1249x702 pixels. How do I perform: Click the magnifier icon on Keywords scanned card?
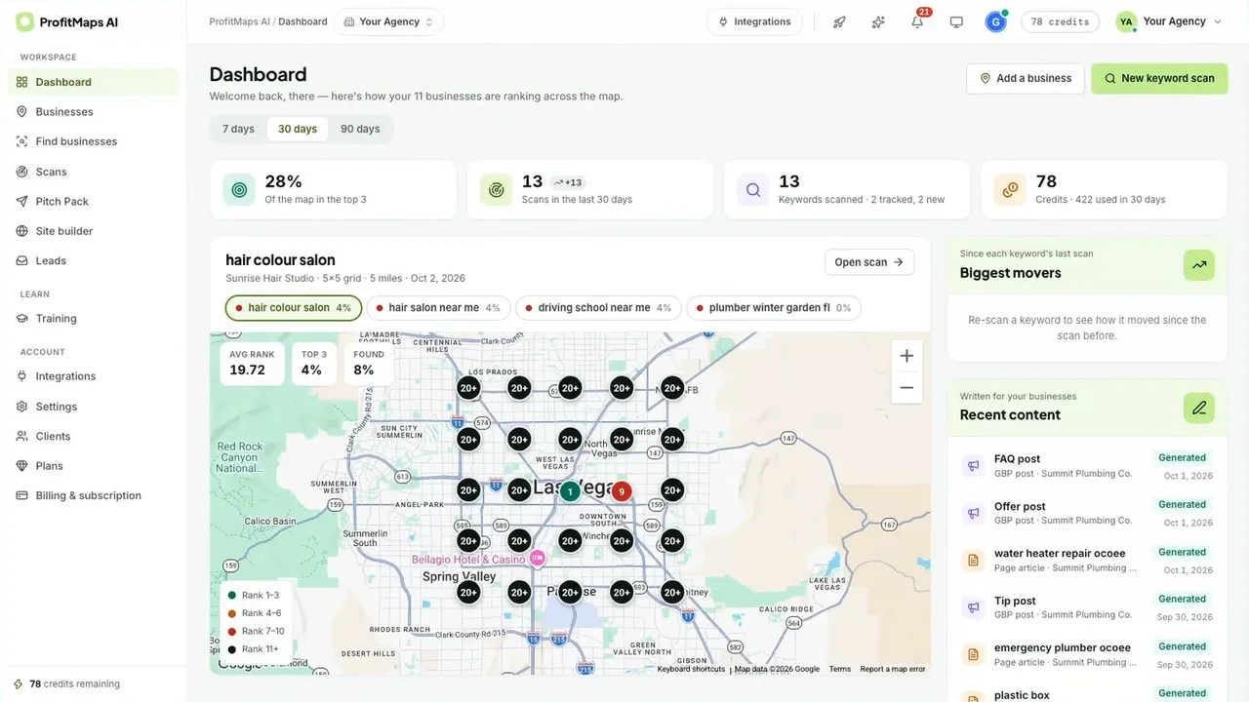(x=753, y=190)
